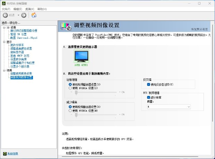Select noise reduction 使用视频播放器设置(D) radio
The height and width of the screenshot is (159, 215).
coord(70,107)
